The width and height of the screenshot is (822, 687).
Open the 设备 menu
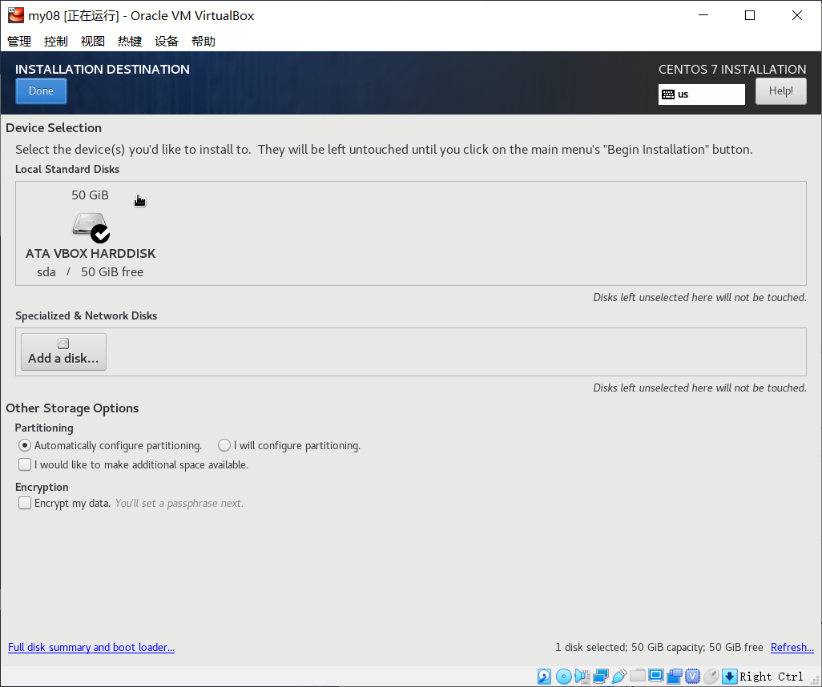(x=167, y=42)
